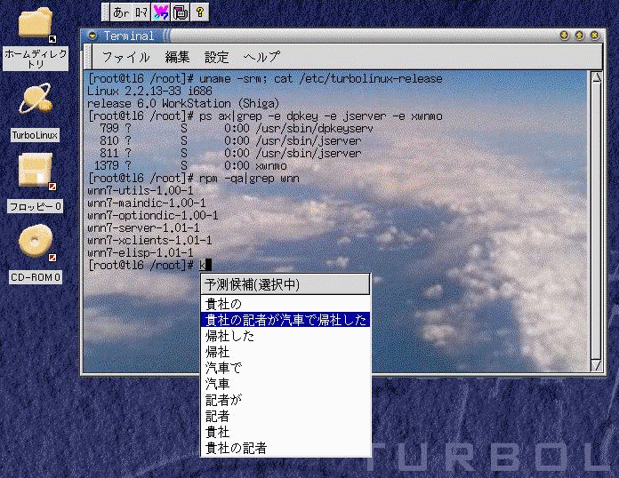Click the 予測候補(選択中) header of candidate list
Viewport: 619px width, 478px height.
[285, 284]
